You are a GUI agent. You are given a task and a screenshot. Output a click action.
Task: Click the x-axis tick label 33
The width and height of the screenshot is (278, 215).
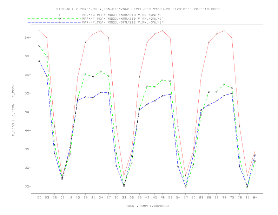pos(124,197)
